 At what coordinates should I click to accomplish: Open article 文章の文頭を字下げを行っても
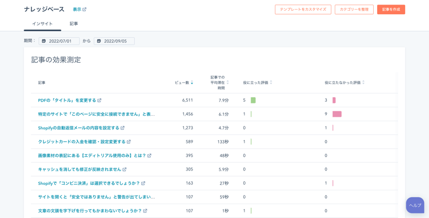tap(90, 211)
